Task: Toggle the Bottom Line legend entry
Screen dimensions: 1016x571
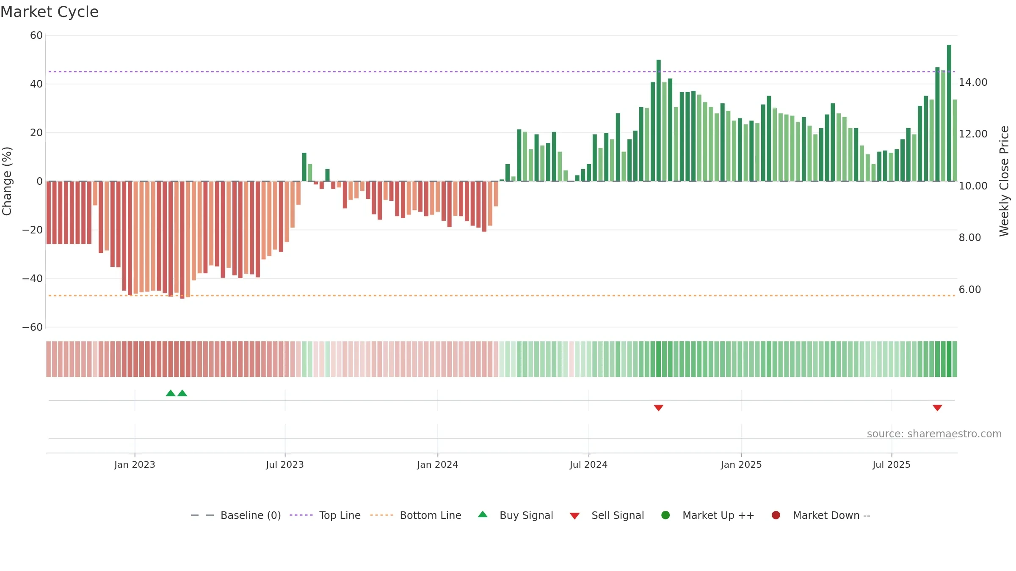Action: (x=416, y=515)
